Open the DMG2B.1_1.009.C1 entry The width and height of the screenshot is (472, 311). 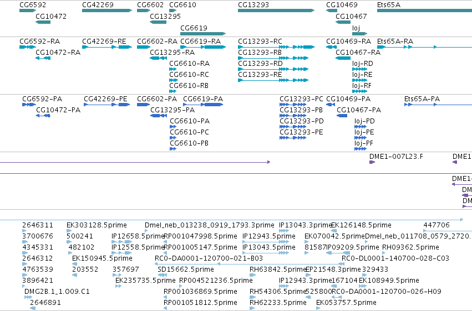pos(57,291)
